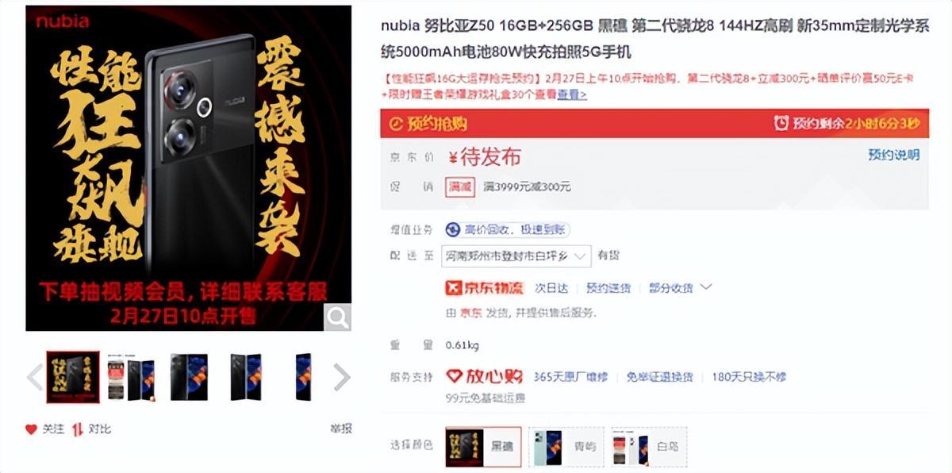952x473 pixels.
Task: Select the 白岛 color option
Action: (x=649, y=447)
